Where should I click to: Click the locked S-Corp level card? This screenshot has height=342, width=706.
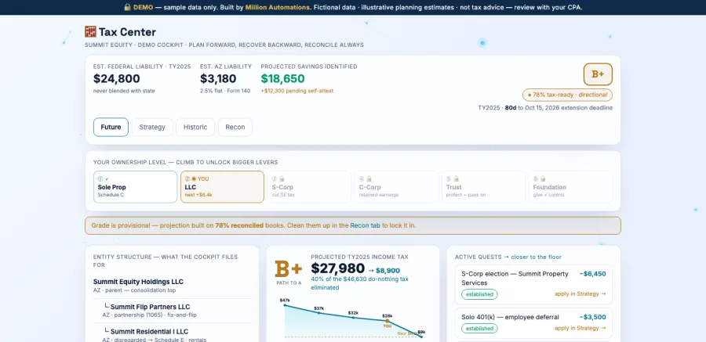[x=309, y=187]
